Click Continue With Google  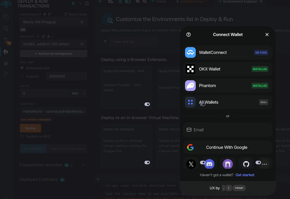pyautogui.click(x=228, y=147)
